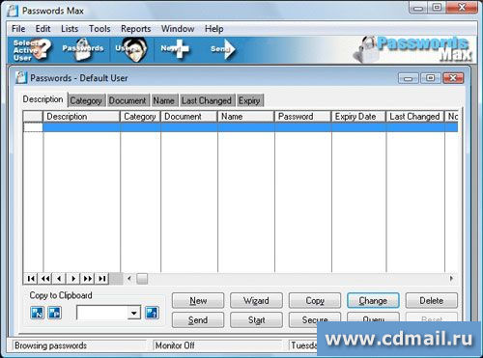
Task: Click the horizontal scrollbar thumb
Action: [142, 279]
